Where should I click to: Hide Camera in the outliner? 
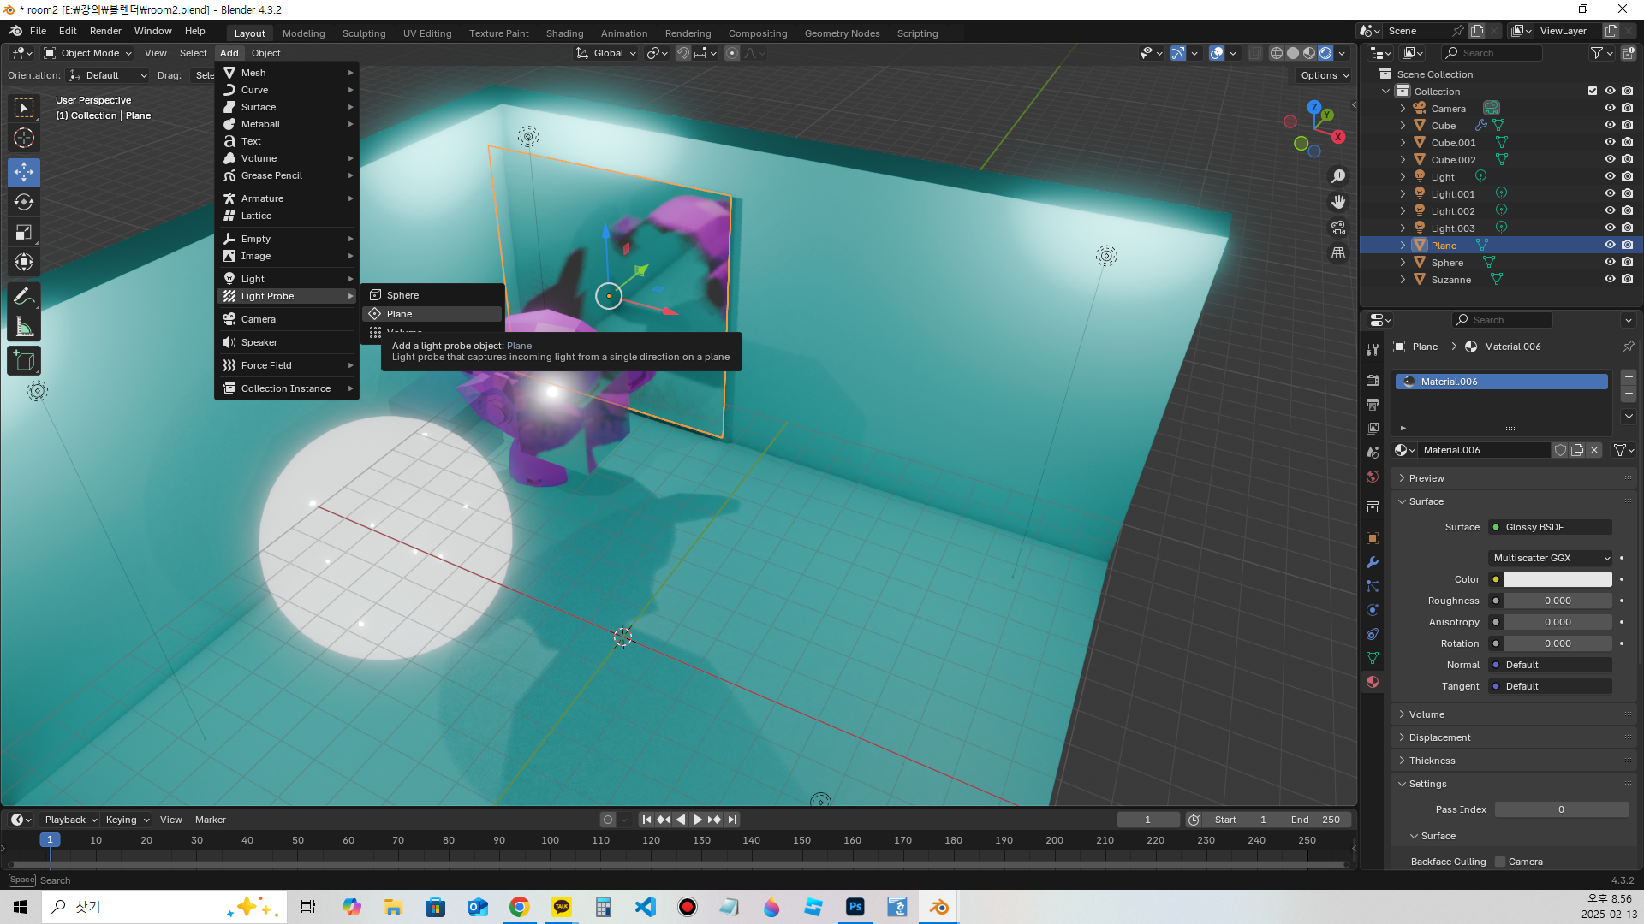(x=1610, y=109)
